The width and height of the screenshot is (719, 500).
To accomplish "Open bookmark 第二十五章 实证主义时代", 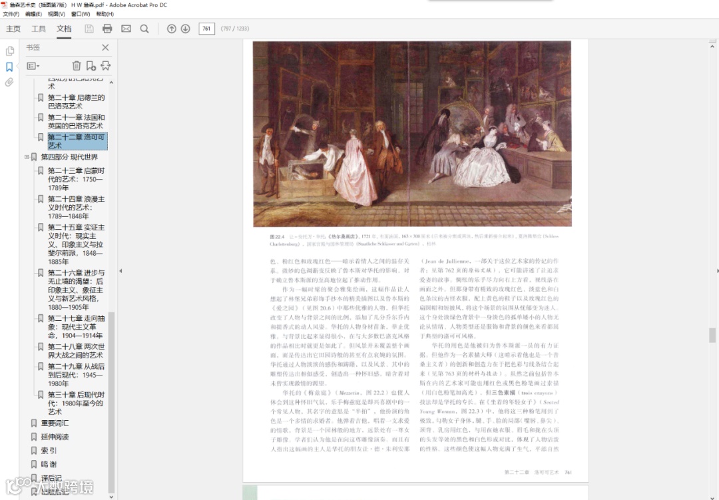I will click(76, 244).
